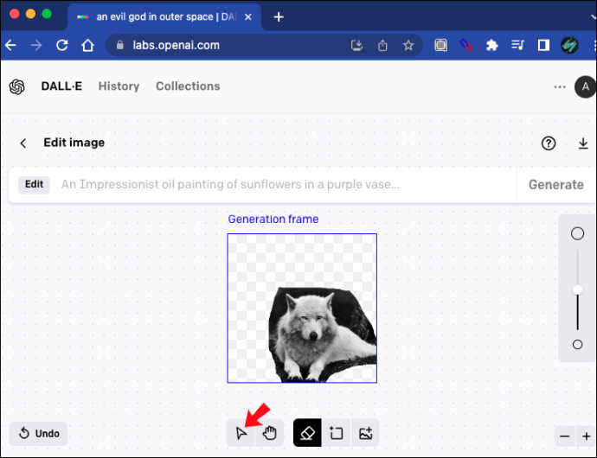
Task: Switch to the Collections tab
Action: click(188, 86)
